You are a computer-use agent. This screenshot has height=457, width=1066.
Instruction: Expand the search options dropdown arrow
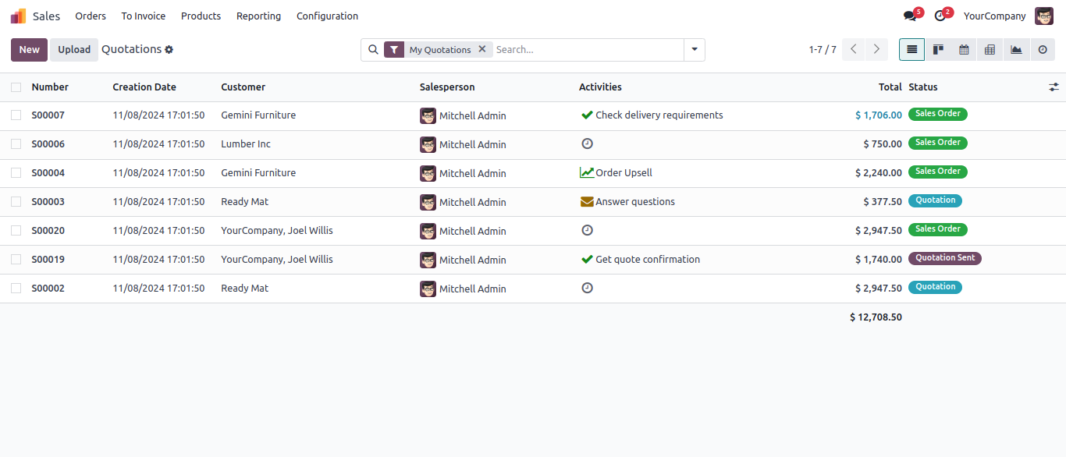click(694, 50)
